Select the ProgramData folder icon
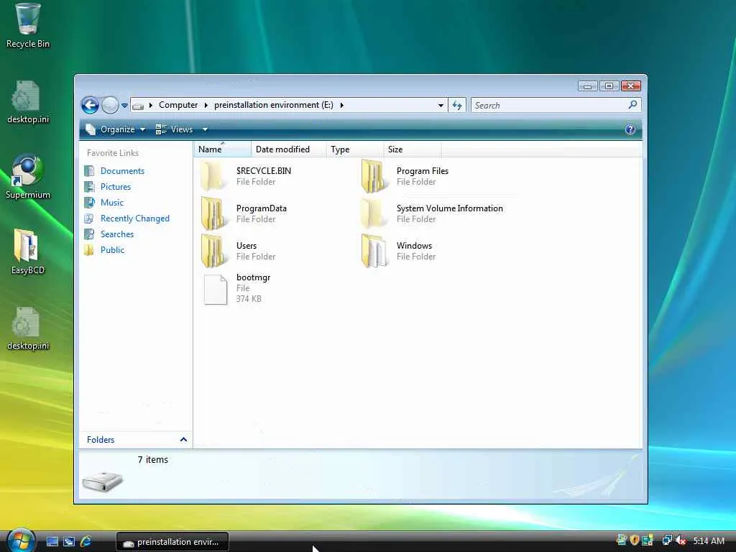Image resolution: width=736 pixels, height=552 pixels. [213, 213]
